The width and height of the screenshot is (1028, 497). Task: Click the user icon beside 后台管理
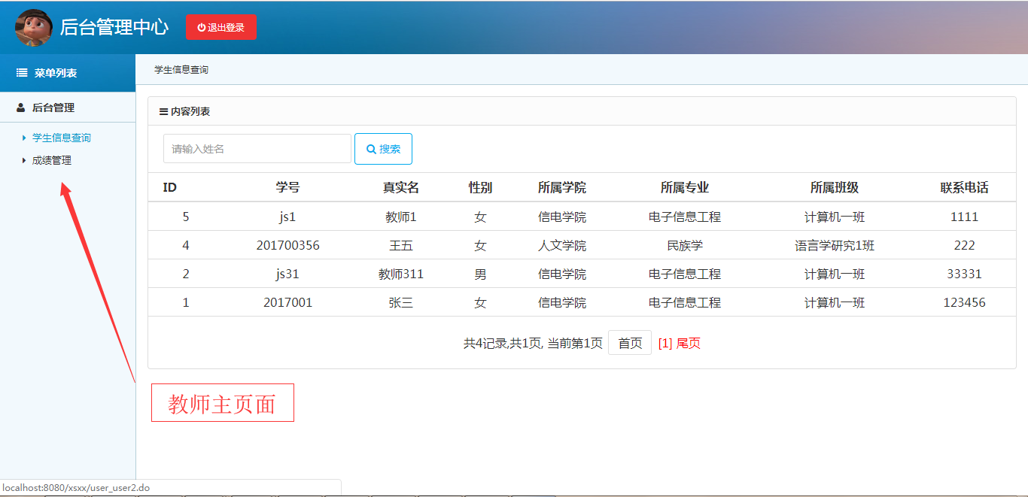21,108
